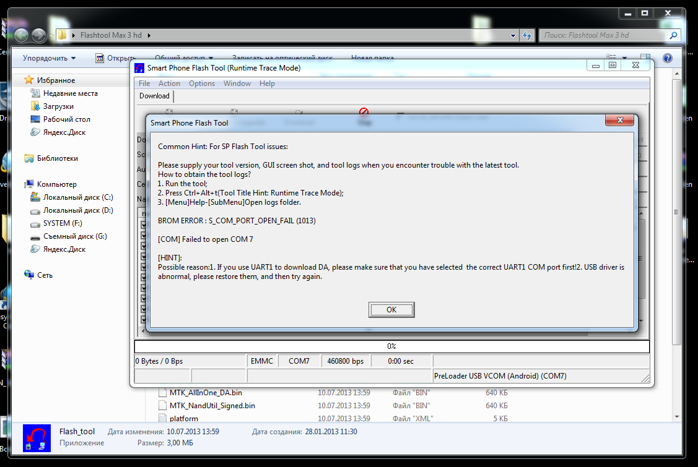
Task: Expand the breadcrumb arrow after Flashtool Max 3 hd
Action: point(149,35)
